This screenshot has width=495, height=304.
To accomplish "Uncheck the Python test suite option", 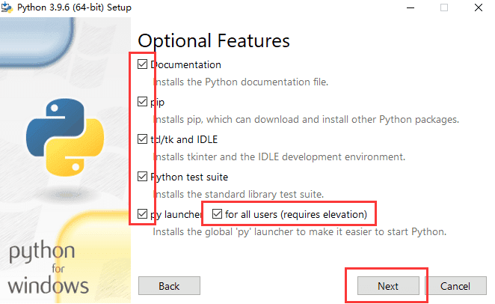I will pos(142,176).
